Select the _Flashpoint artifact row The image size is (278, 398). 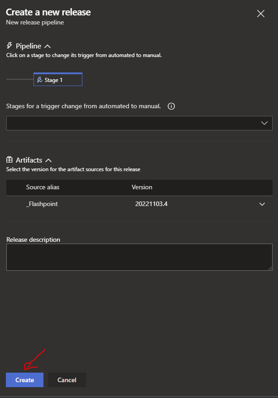click(139, 204)
